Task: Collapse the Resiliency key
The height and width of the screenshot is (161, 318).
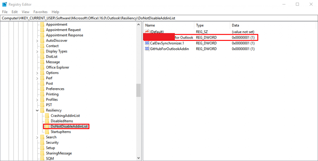Action: [37, 111]
